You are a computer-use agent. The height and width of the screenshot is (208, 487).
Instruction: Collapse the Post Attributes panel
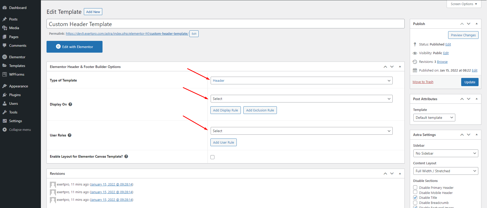pos(477,99)
